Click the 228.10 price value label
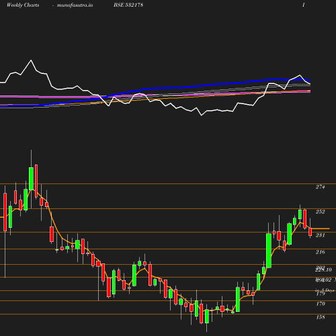The width and height of the screenshot is (336, 336). (323, 270)
